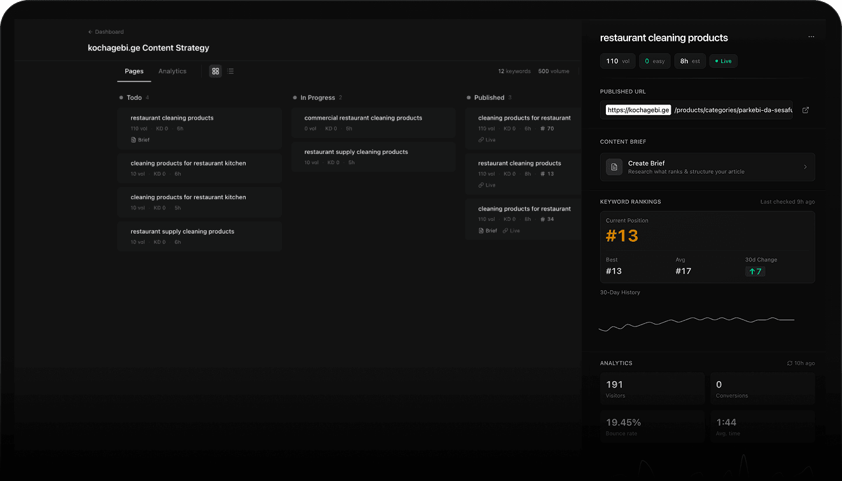Click the back arrow to Dashboard

pyautogui.click(x=90, y=32)
